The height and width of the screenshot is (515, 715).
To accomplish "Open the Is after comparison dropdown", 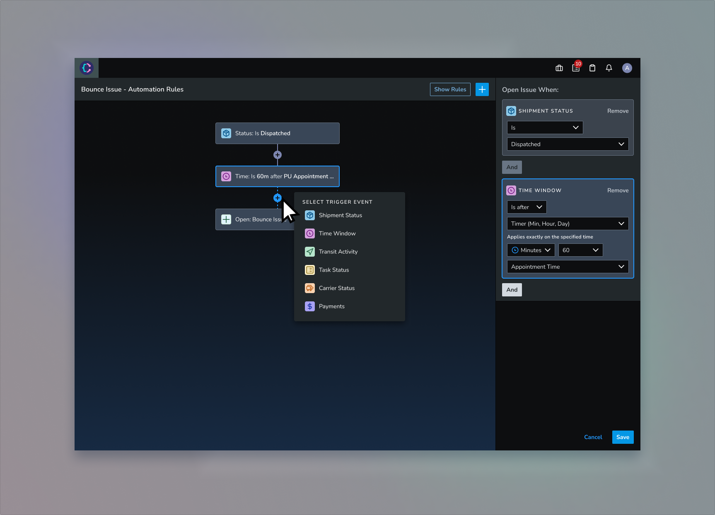I will (x=526, y=207).
